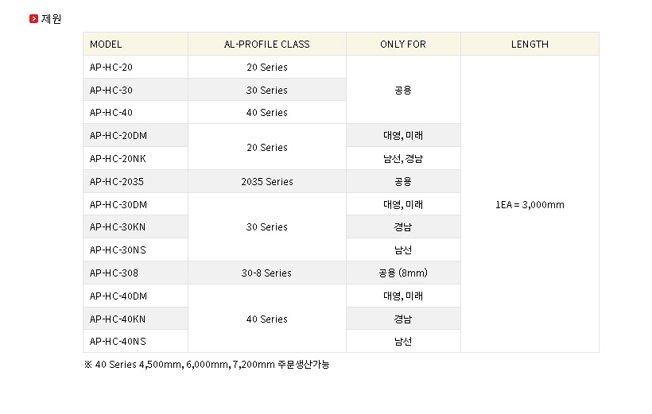Select the AP-HC-30 model cell

click(135, 90)
